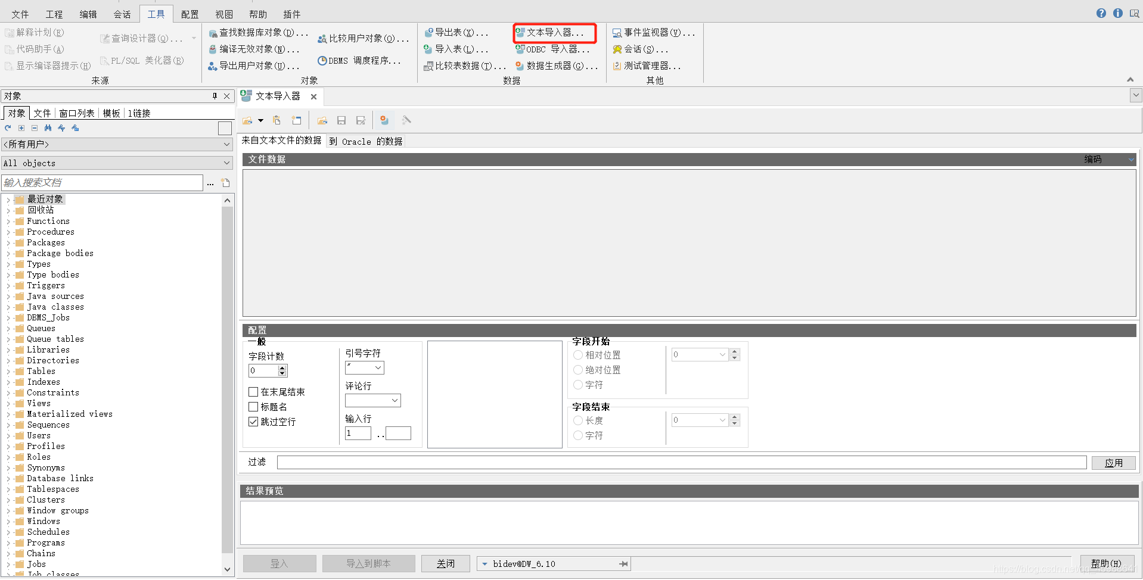Screen dimensions: 1143x580
Task: Click the open definition folder icon after the separator
Action: (x=322, y=120)
